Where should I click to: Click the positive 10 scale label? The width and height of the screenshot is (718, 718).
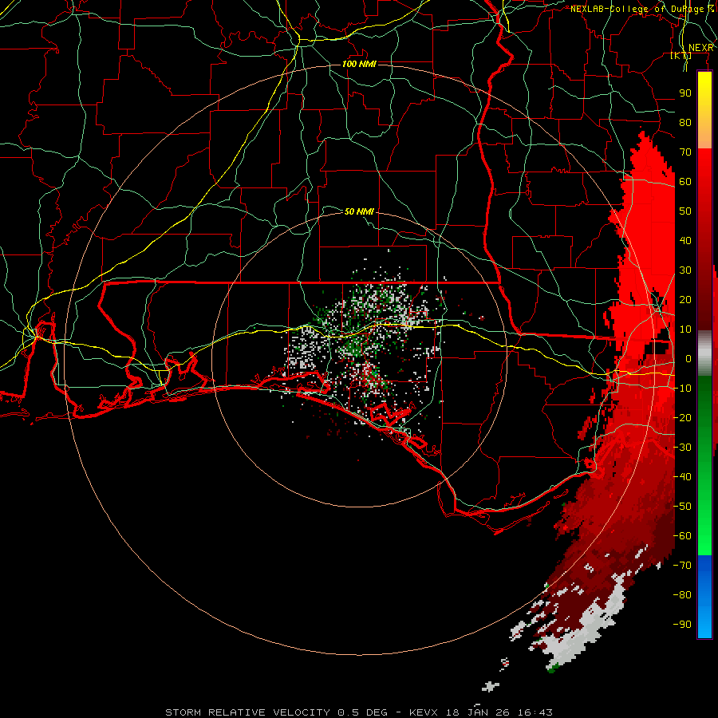point(685,329)
